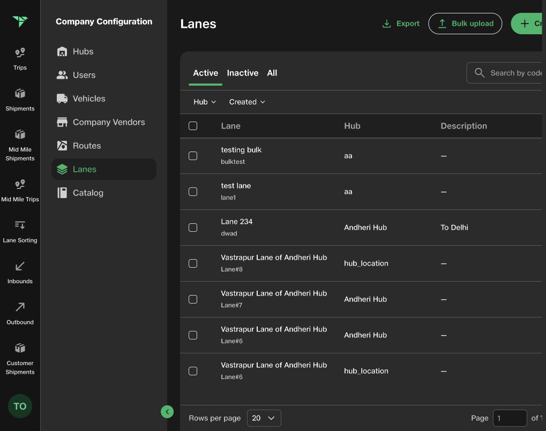Click the green create plus button
The height and width of the screenshot is (431, 546).
tap(527, 24)
